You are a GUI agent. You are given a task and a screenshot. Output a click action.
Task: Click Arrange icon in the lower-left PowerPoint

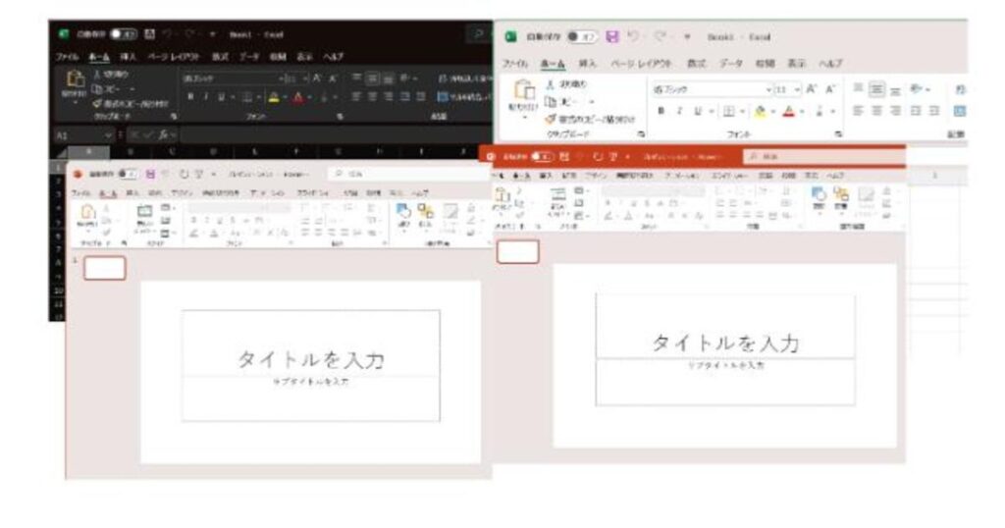point(425,211)
